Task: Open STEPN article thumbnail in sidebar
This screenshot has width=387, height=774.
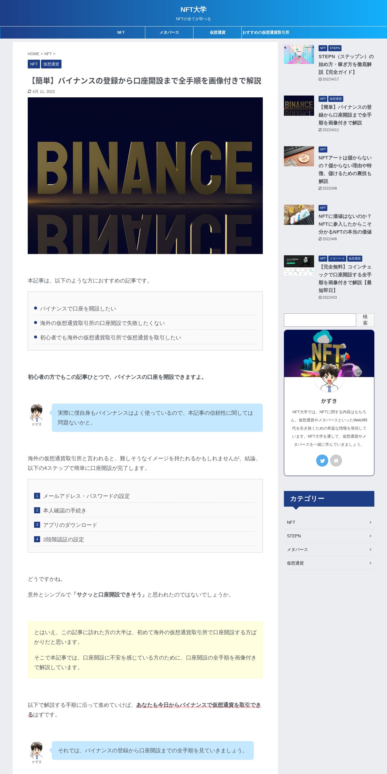Action: point(299,55)
